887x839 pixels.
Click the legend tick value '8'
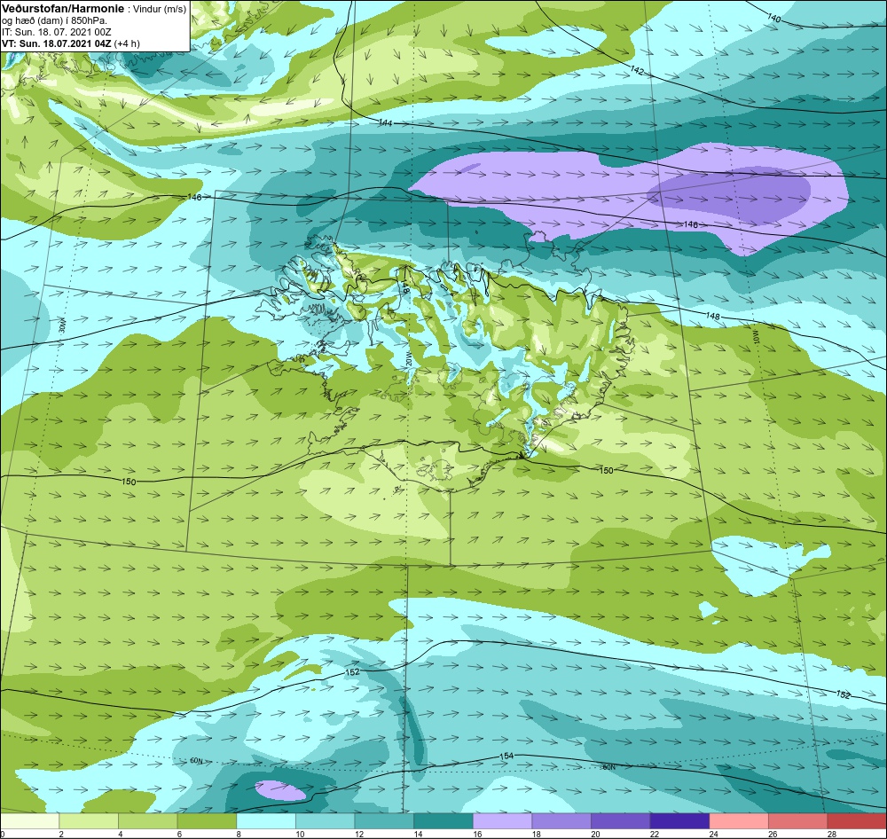(x=239, y=834)
